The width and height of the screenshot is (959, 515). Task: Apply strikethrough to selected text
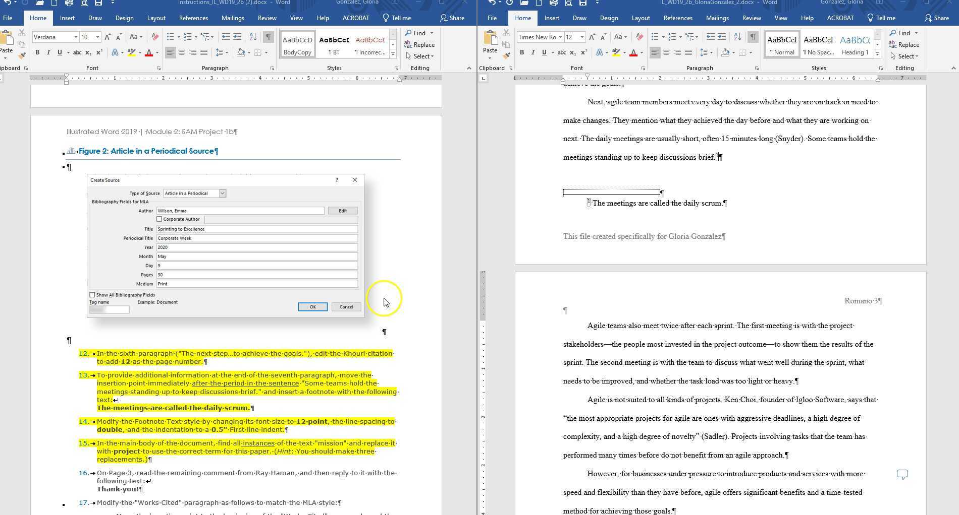coord(77,52)
